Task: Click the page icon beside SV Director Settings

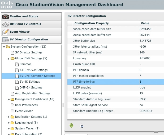Action: click(12, 53)
